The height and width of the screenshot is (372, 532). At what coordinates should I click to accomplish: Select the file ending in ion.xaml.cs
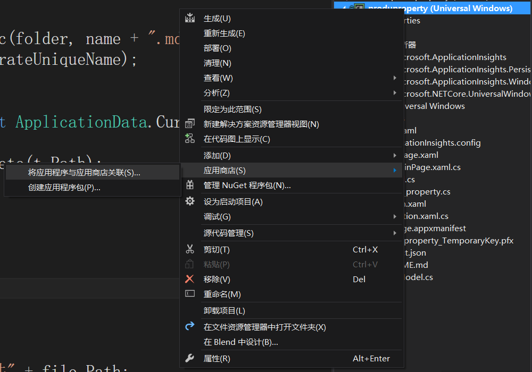click(x=427, y=216)
